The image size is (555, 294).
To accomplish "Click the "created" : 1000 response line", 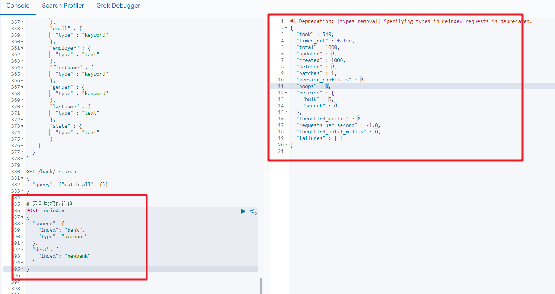I will click(x=321, y=60).
